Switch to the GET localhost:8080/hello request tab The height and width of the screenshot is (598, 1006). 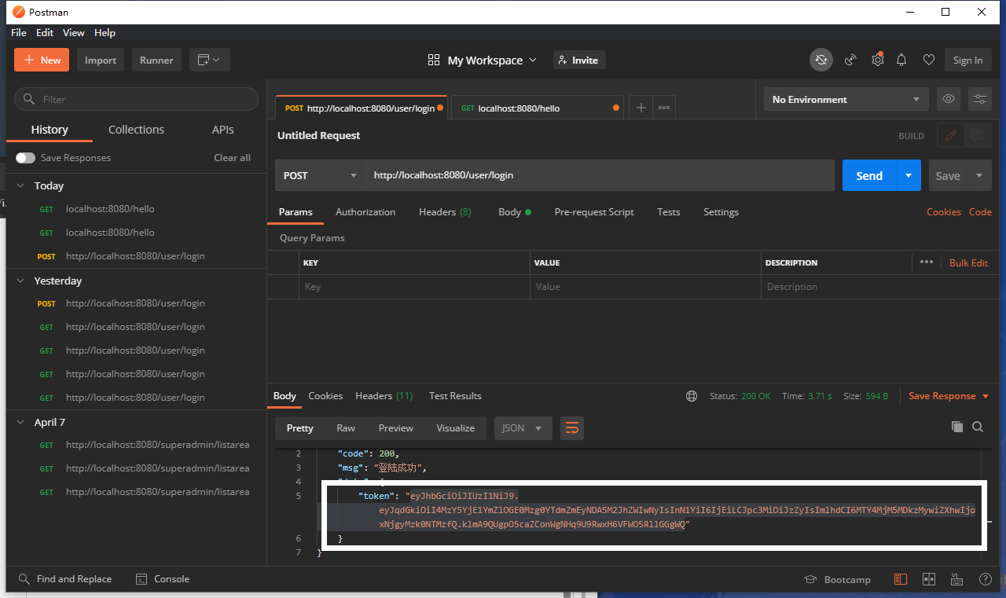pyautogui.click(x=538, y=108)
